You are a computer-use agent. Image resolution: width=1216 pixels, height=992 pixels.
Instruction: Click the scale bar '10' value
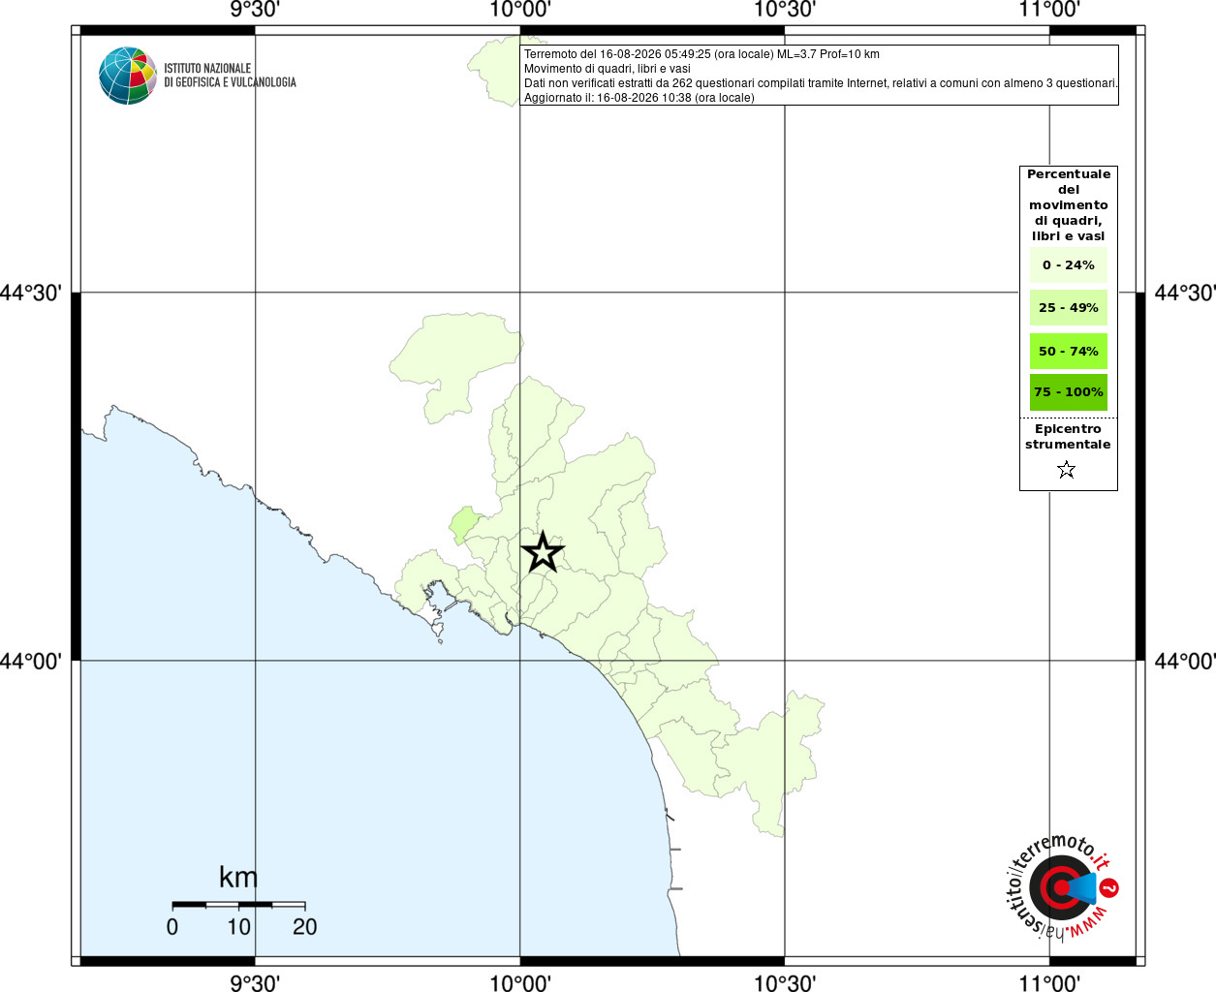click(239, 927)
